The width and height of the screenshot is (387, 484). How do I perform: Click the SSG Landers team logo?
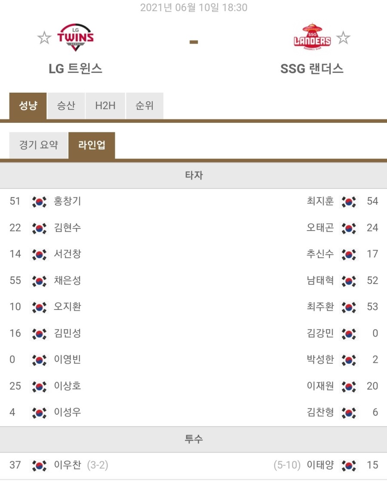(x=312, y=37)
